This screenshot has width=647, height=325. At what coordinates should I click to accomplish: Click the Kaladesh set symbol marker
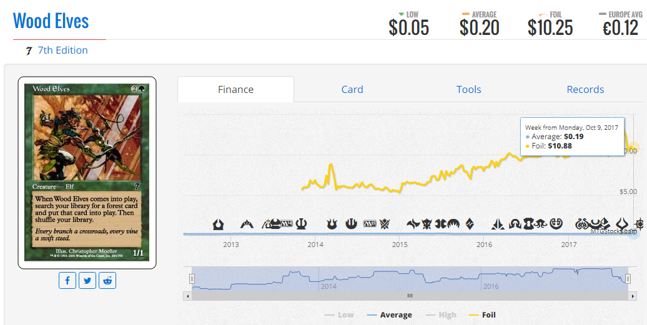pos(556,224)
